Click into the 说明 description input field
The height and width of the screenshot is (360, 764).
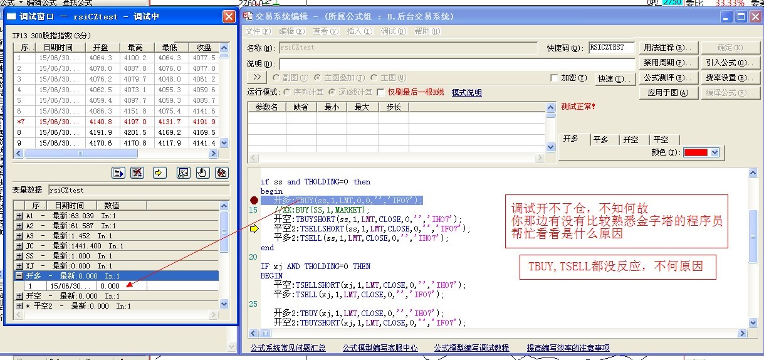pos(407,63)
